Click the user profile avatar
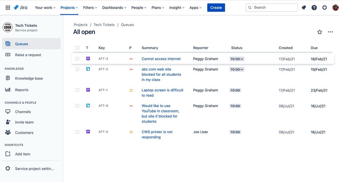 coord(336,7)
